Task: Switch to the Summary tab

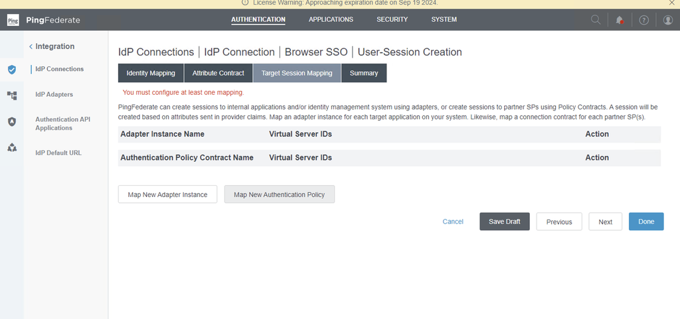Action: [x=364, y=73]
